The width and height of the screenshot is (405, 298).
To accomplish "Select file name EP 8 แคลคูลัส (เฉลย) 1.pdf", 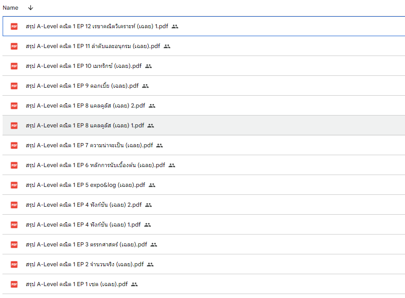I will 85,126.
